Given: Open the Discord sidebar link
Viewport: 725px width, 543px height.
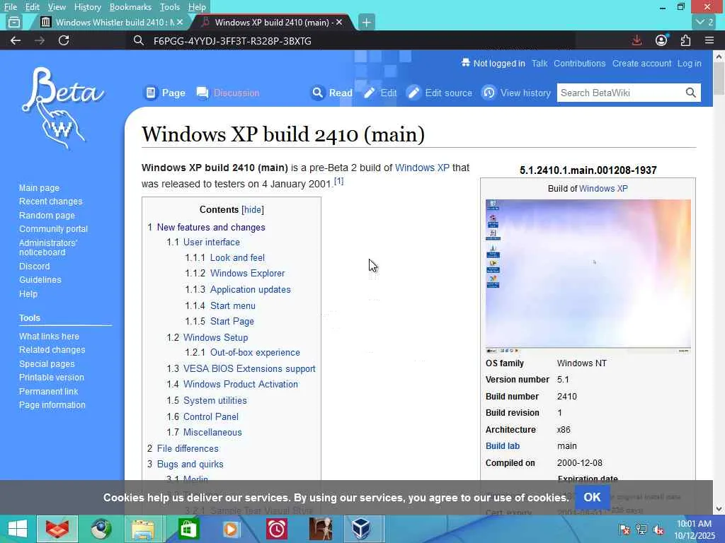Looking at the screenshot, I should pyautogui.click(x=34, y=266).
